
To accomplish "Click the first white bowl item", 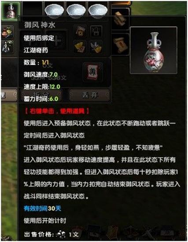I will (54, 10).
